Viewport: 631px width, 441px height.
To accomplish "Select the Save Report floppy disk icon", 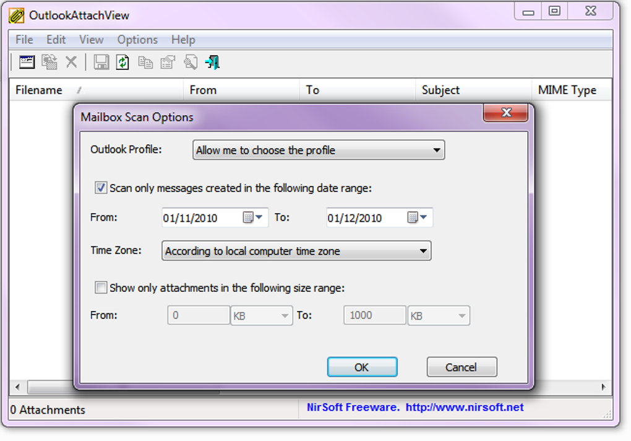I will 101,62.
